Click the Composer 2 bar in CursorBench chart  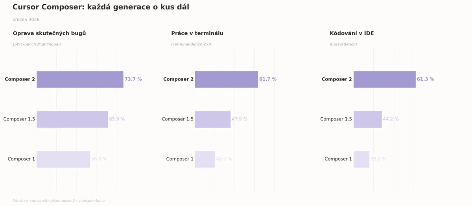(x=384, y=79)
